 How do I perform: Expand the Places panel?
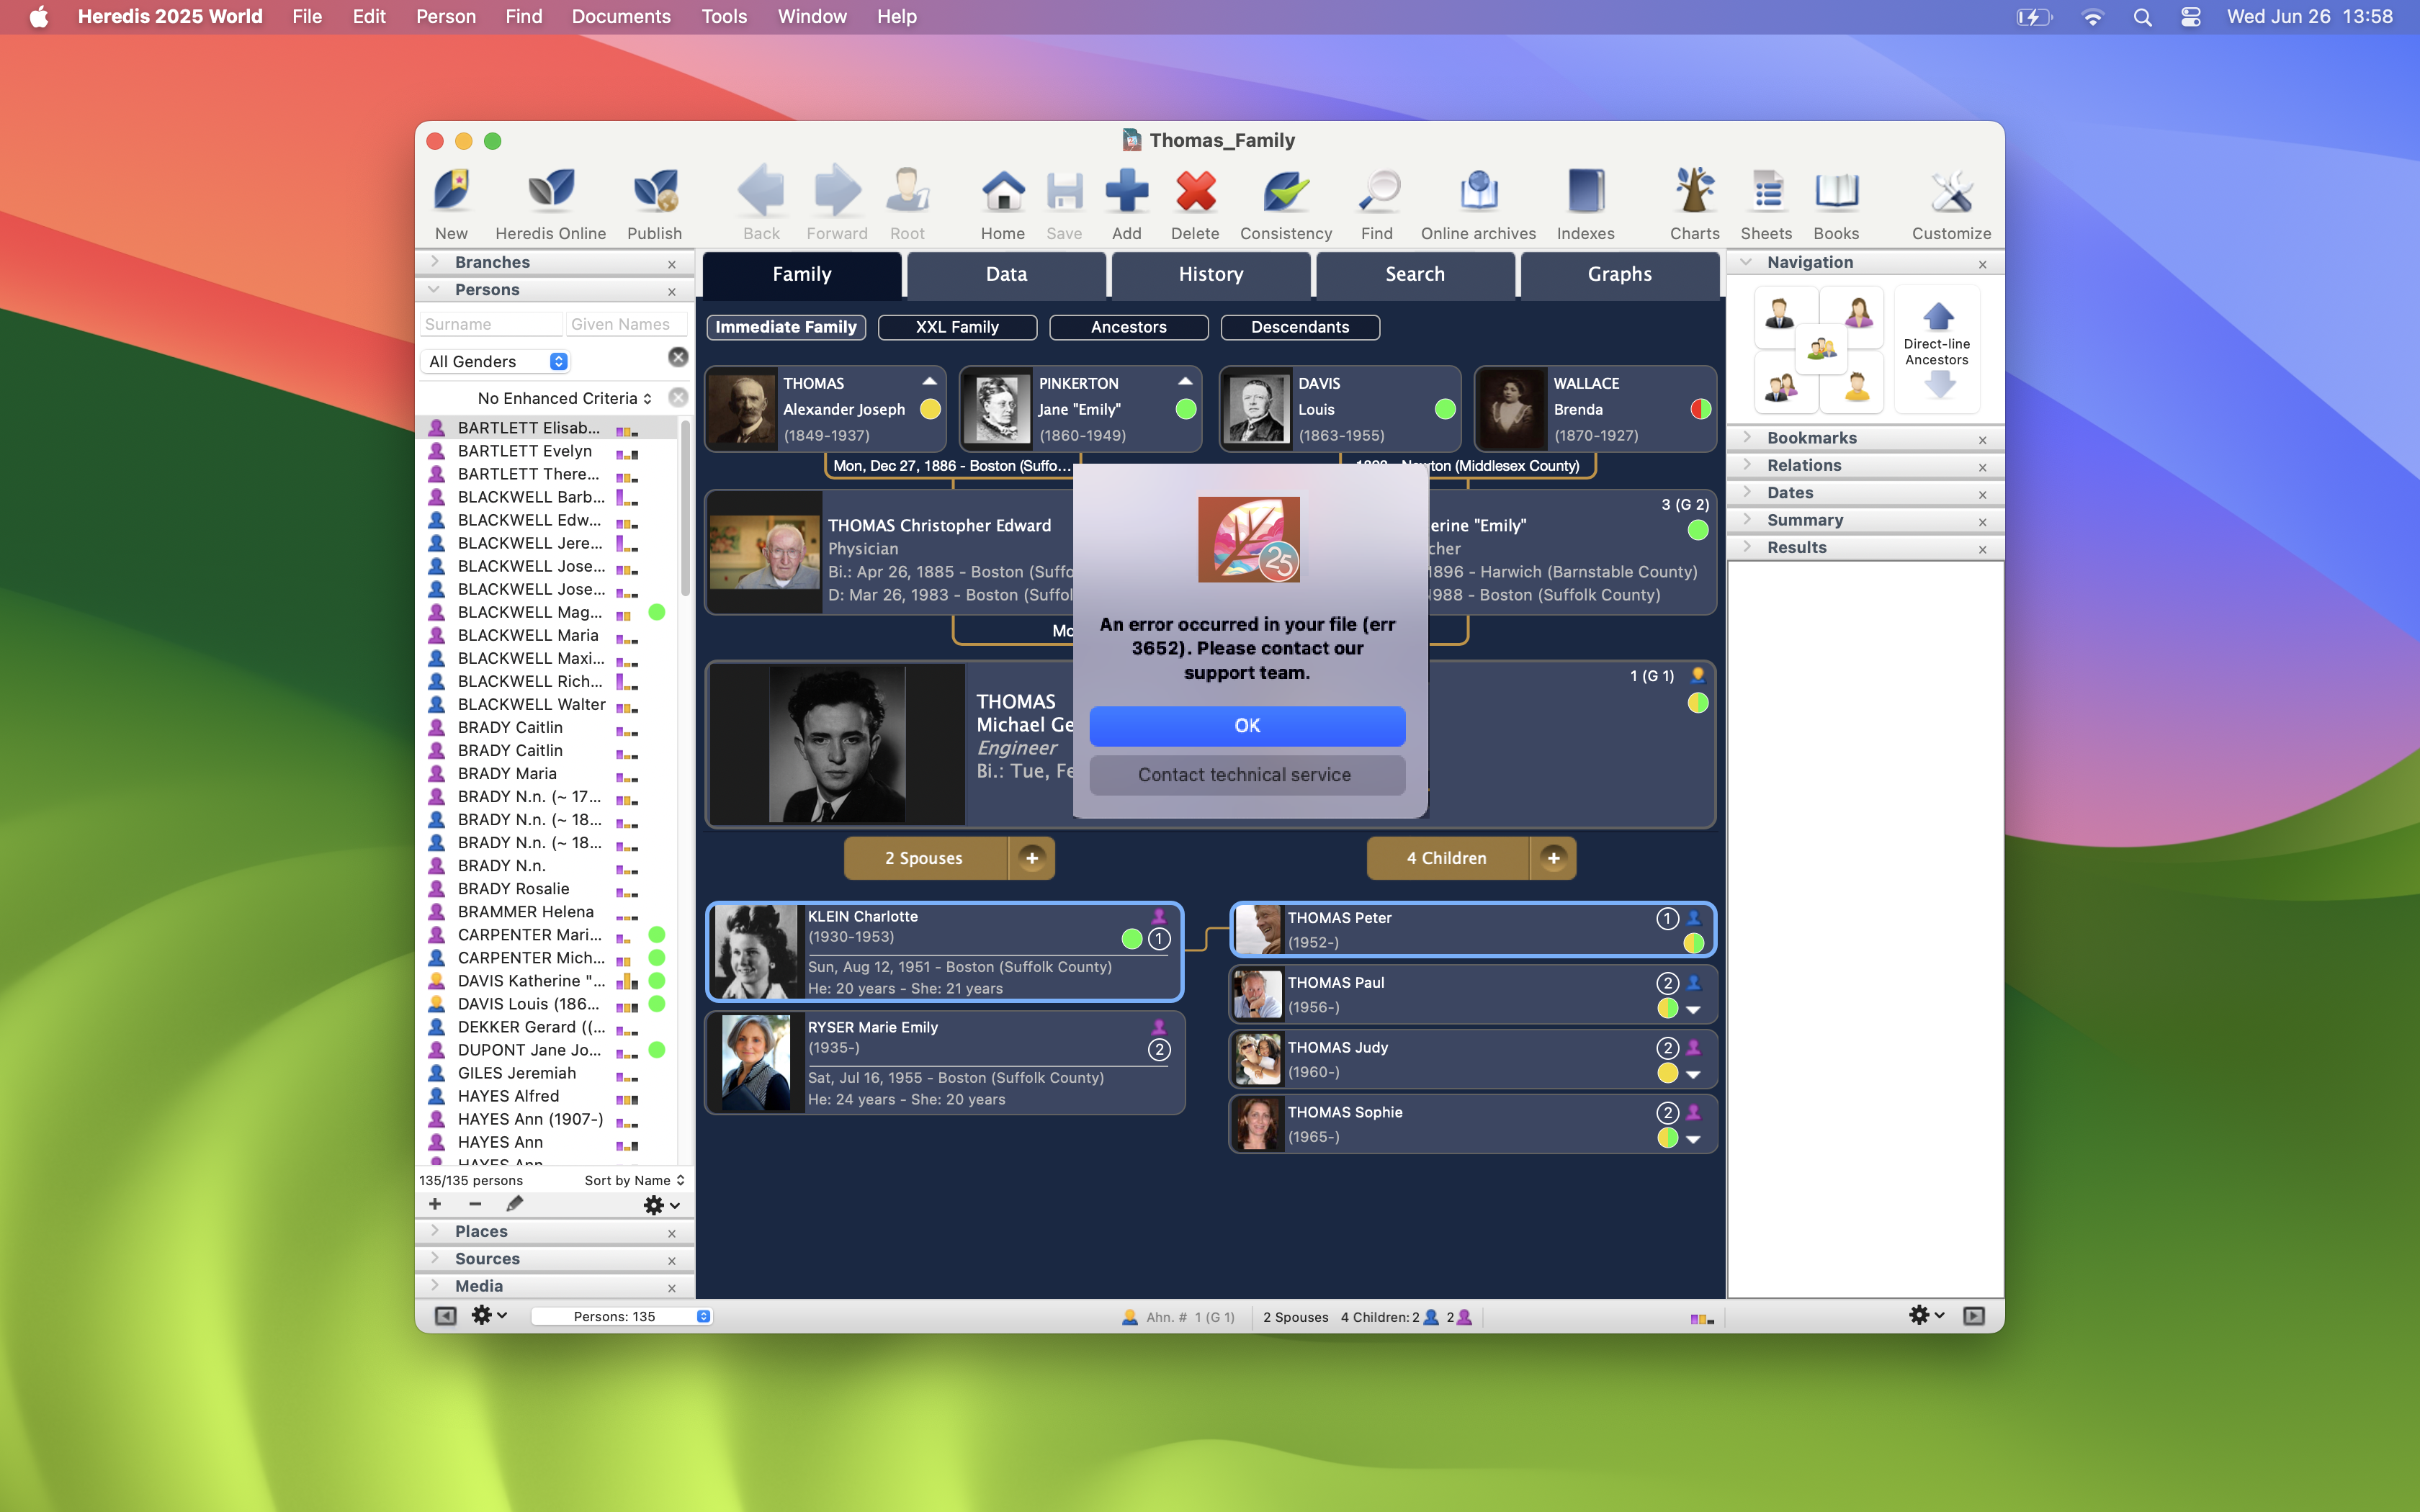point(436,1231)
